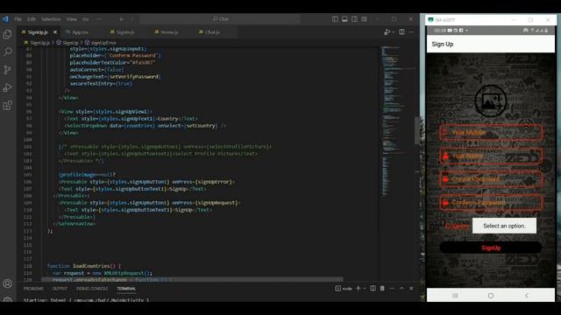Expand the menu bar overflow ellipsis
Screen dimensions: 561x315
tap(99, 19)
